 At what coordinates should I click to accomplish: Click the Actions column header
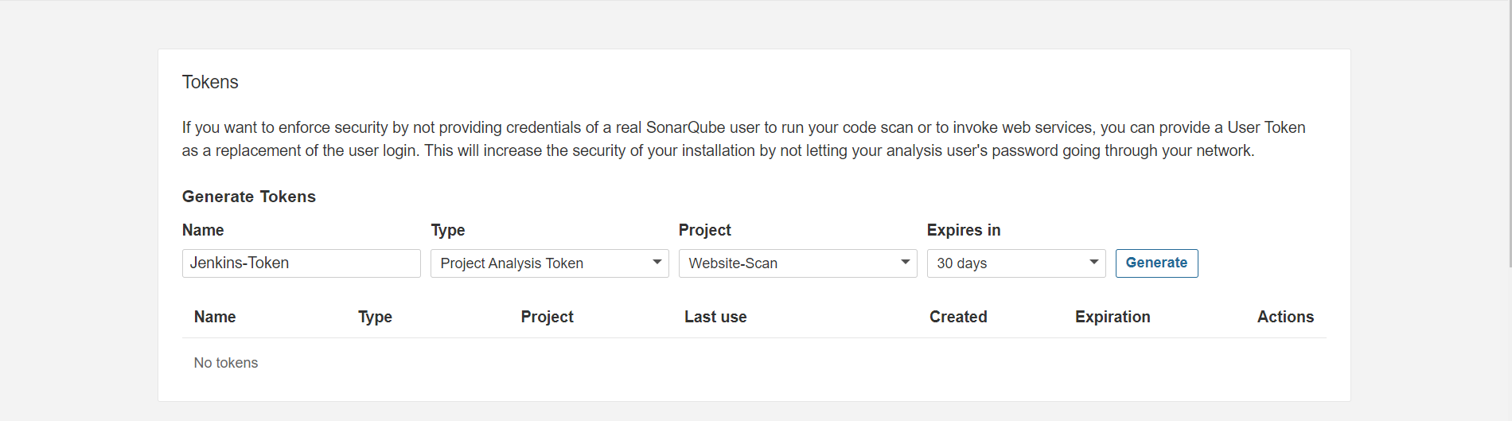point(1285,317)
